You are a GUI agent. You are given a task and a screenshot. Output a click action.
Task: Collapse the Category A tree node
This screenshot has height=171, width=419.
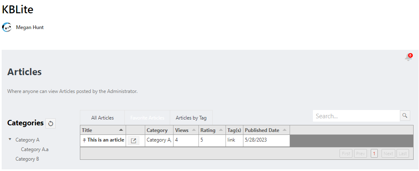click(10, 139)
